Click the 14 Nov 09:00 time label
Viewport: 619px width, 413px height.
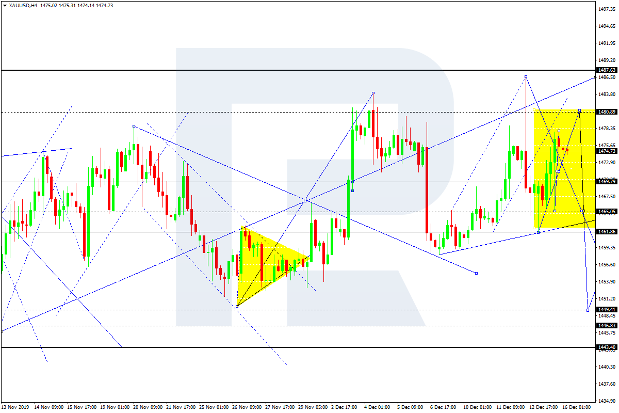coord(50,407)
